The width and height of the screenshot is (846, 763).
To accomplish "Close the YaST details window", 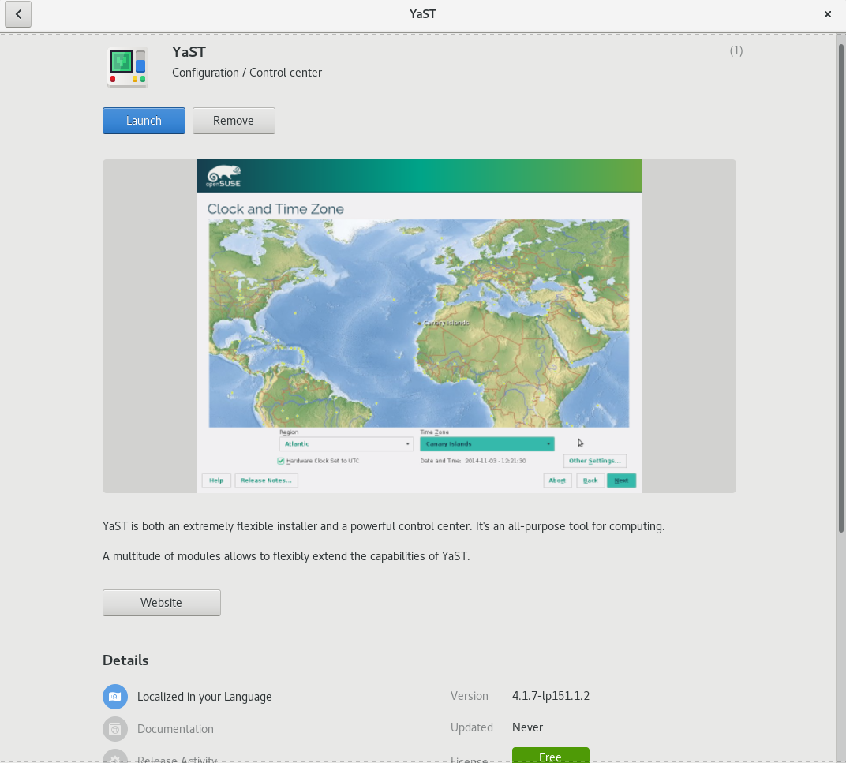I will (x=828, y=14).
